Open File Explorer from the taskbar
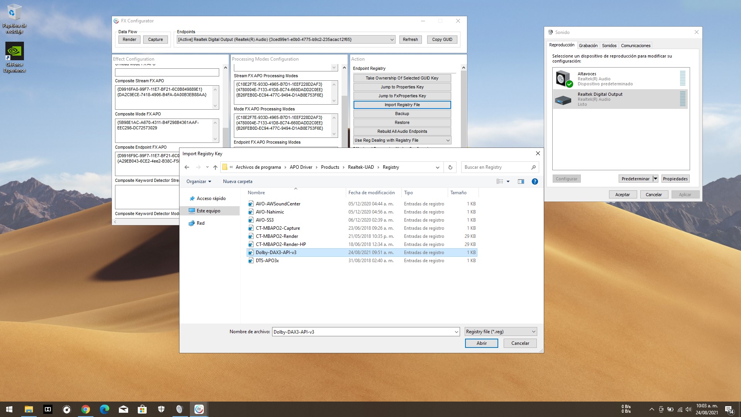 click(x=29, y=409)
